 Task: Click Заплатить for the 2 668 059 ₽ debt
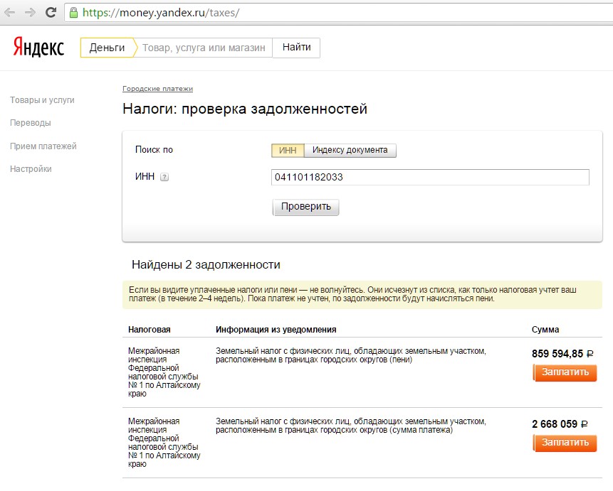(x=565, y=443)
